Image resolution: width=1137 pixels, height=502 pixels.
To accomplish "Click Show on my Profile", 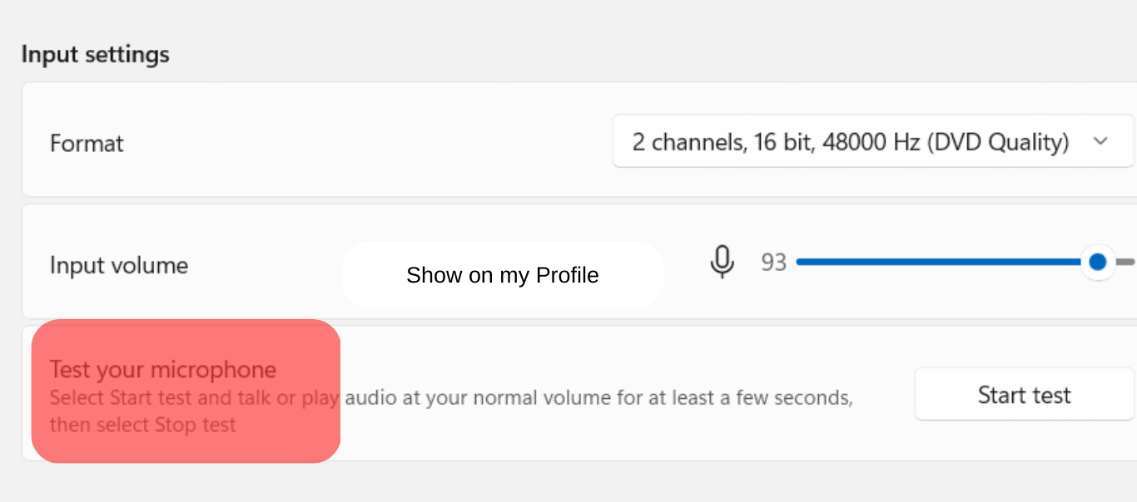I will (502, 274).
